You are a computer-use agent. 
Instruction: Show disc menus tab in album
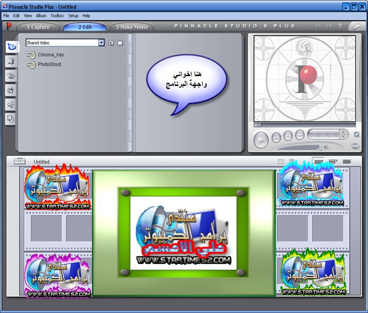tap(11, 119)
